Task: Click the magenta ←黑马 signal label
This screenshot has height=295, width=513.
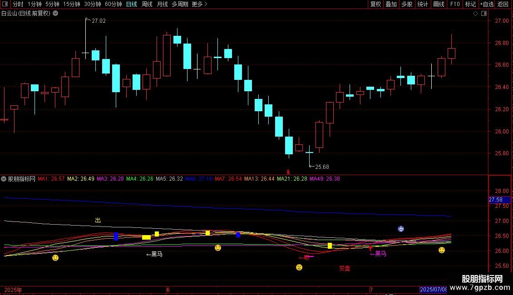Action: click(x=378, y=253)
